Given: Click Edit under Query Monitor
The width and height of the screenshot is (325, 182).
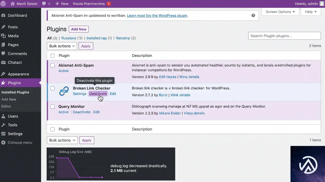Looking at the screenshot, I should [x=96, y=112].
